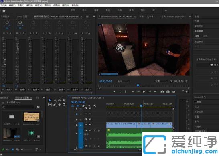Viewport: 219px width, 156px height.
Task: Click Mark Out in Program monitor
Action: [x=125, y=91]
